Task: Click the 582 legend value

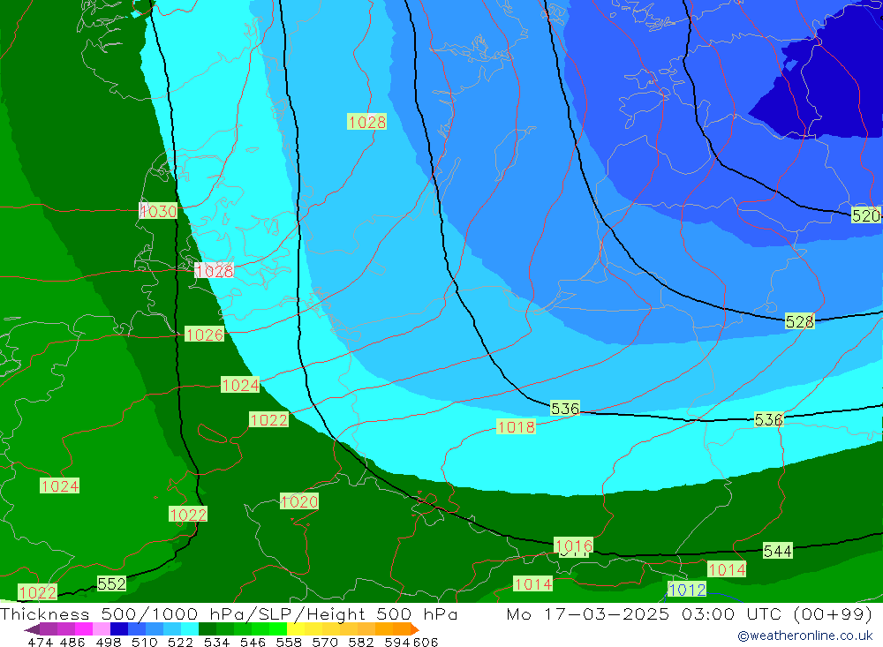Action: 360,642
